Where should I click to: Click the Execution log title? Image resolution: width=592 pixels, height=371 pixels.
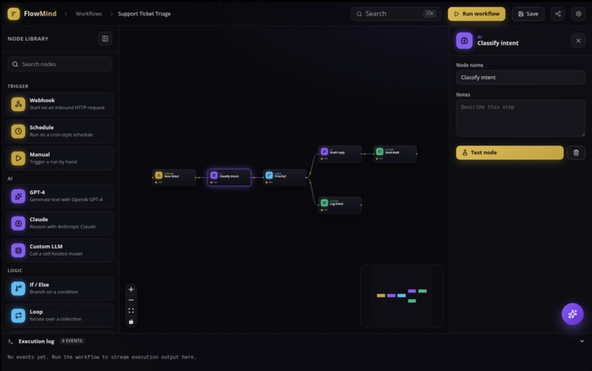point(36,341)
